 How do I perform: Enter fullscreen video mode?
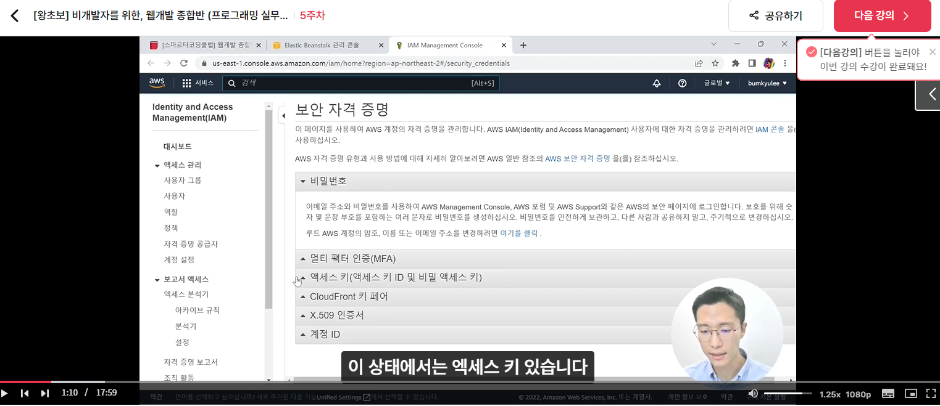[931, 393]
